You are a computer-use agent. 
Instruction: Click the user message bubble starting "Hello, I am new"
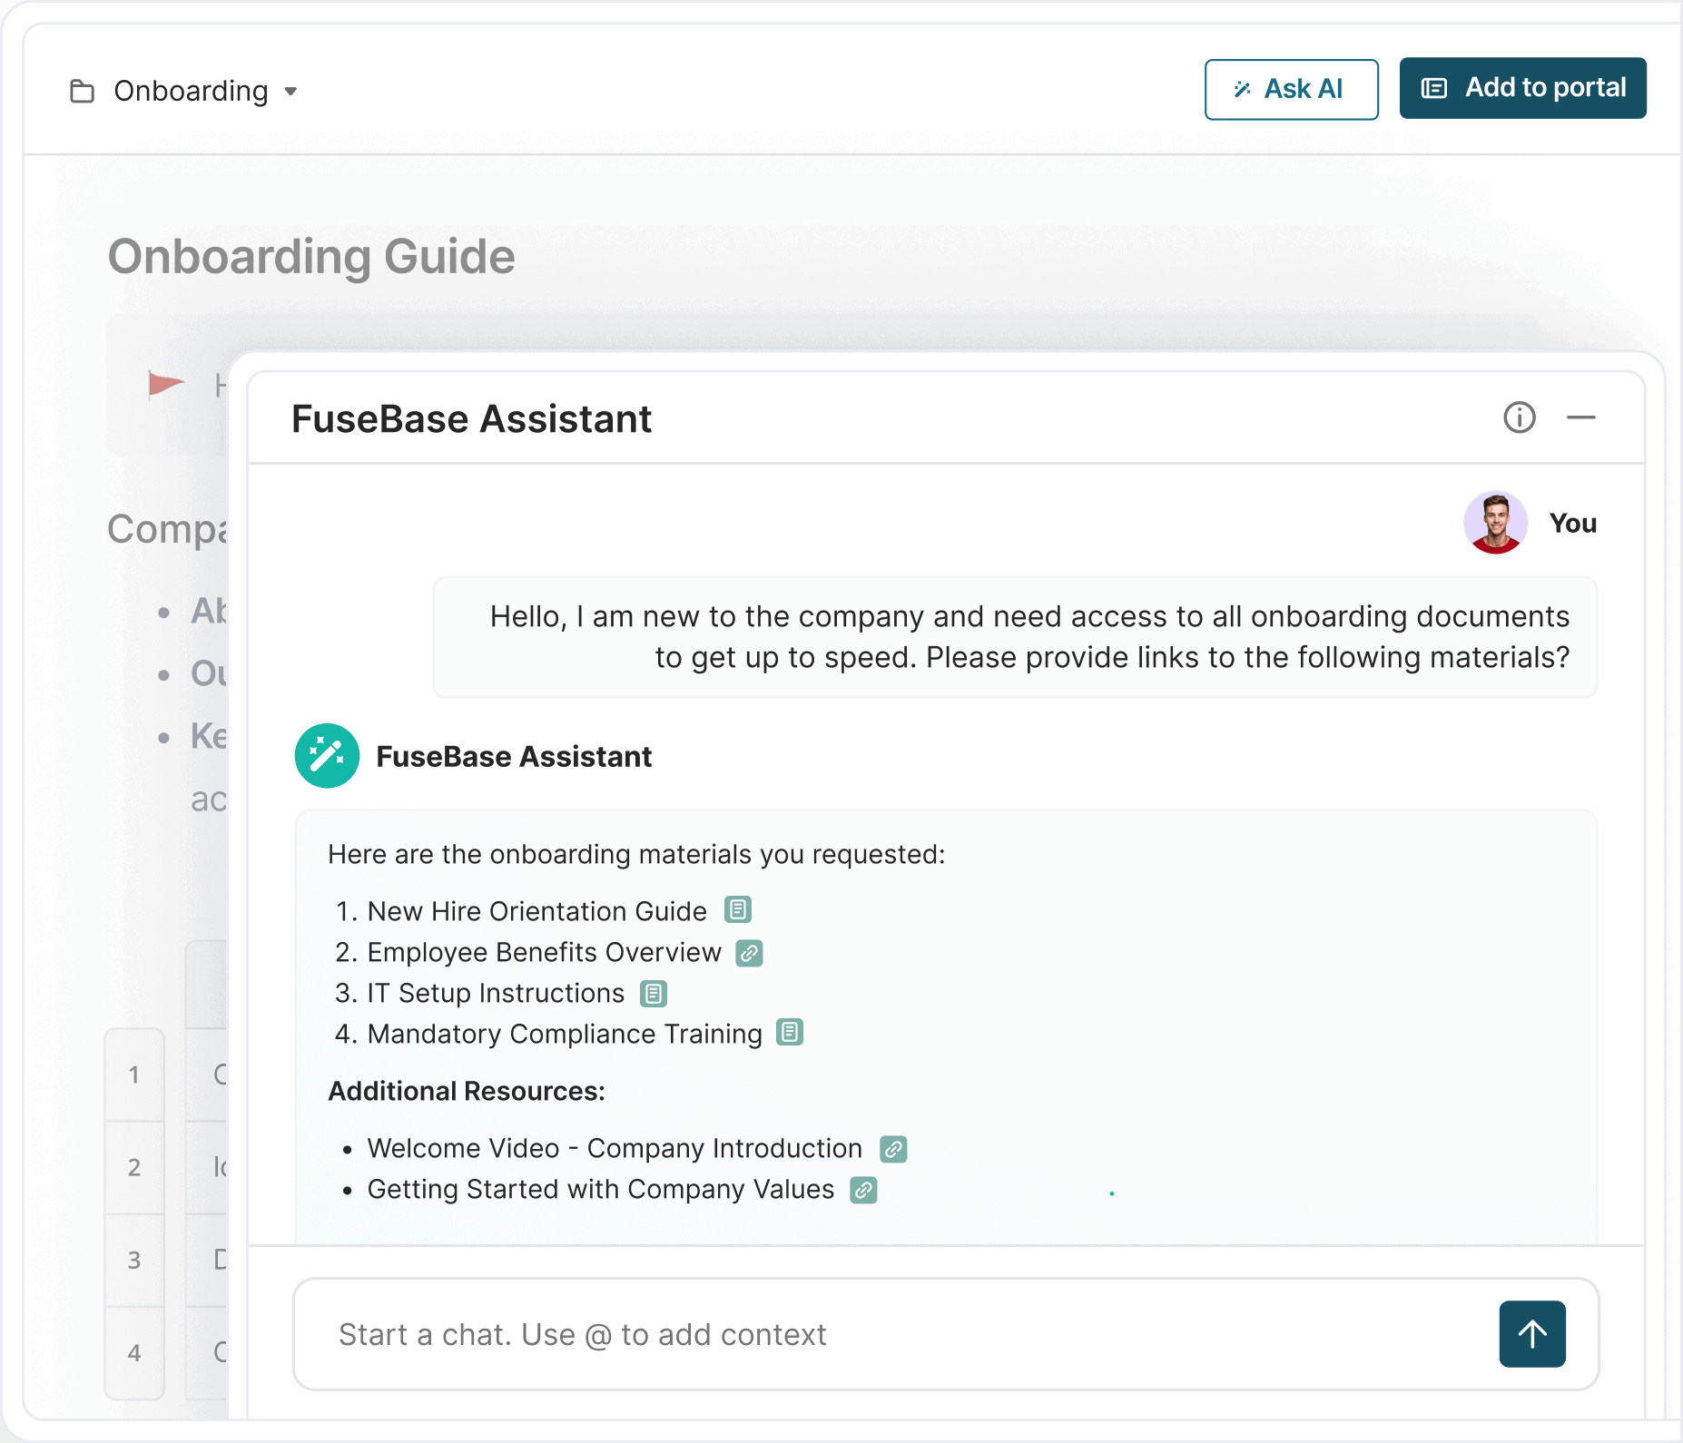pyautogui.click(x=1015, y=637)
